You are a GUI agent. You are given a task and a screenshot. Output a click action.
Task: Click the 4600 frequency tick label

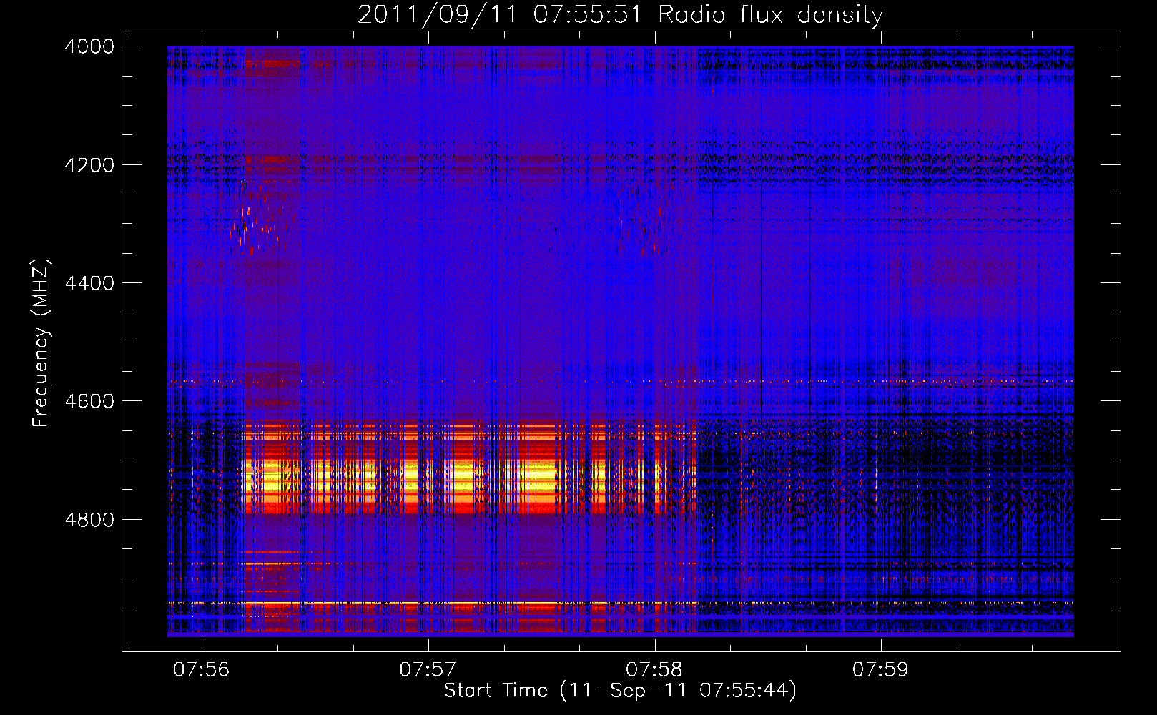point(89,401)
